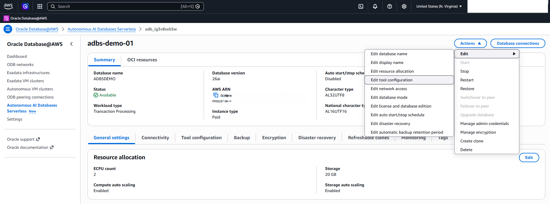Choose Edit resource allocation
Viewport: 550px width, 204px height.
pos(409,71)
